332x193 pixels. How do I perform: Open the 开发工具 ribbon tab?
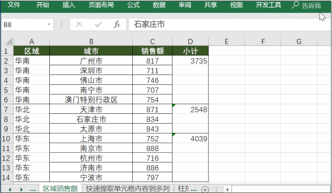(269, 5)
